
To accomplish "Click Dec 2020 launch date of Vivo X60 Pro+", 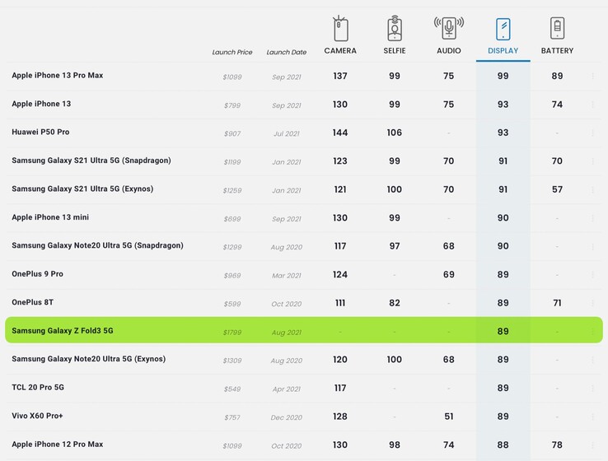I will 287,417.
